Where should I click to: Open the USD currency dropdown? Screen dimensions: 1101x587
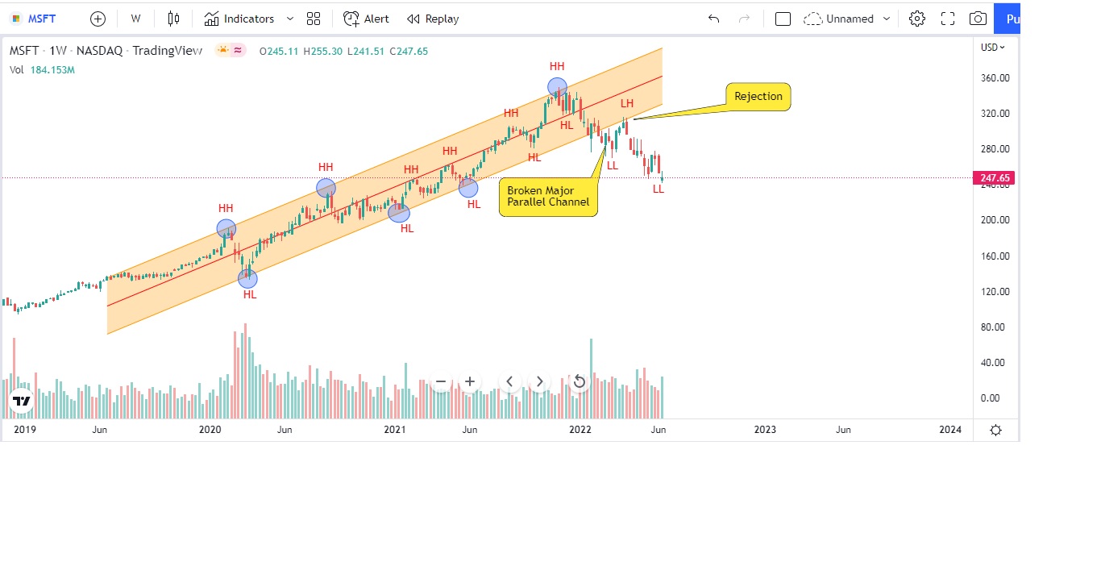(x=993, y=47)
